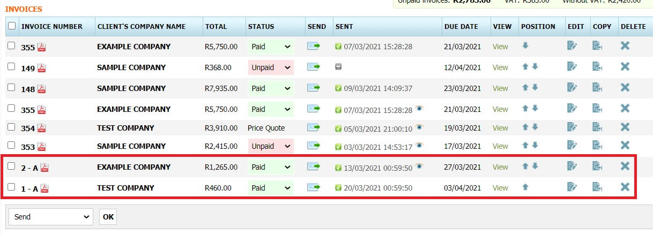Open the Unpaid status dropdown for invoice 353

coord(271,146)
